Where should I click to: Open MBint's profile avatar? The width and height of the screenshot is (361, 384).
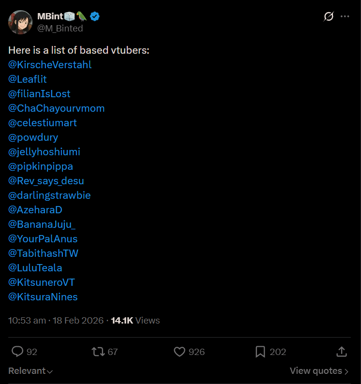point(20,22)
